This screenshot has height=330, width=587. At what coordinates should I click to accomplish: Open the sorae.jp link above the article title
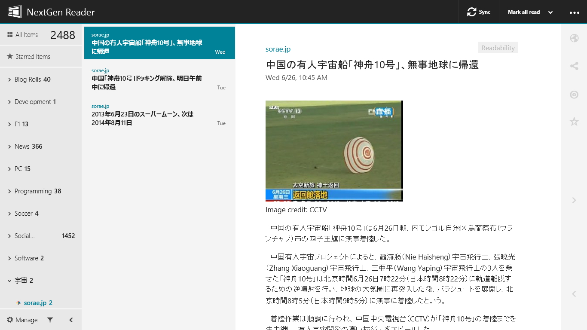(278, 49)
